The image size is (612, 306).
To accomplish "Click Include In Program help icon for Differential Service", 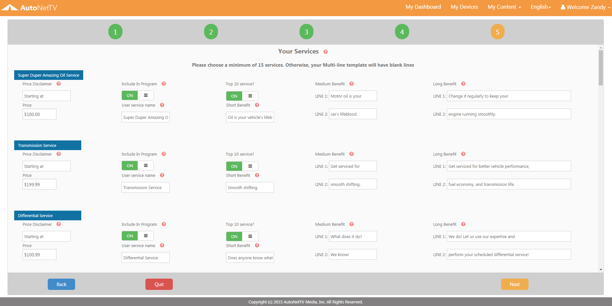I will coord(164,224).
